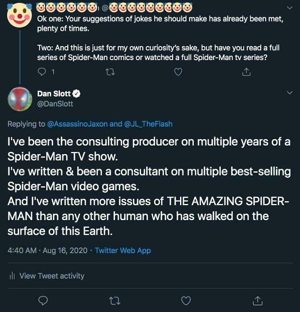Open Dan Slott's profile picture
This screenshot has width=300, height=312.
coord(20,99)
